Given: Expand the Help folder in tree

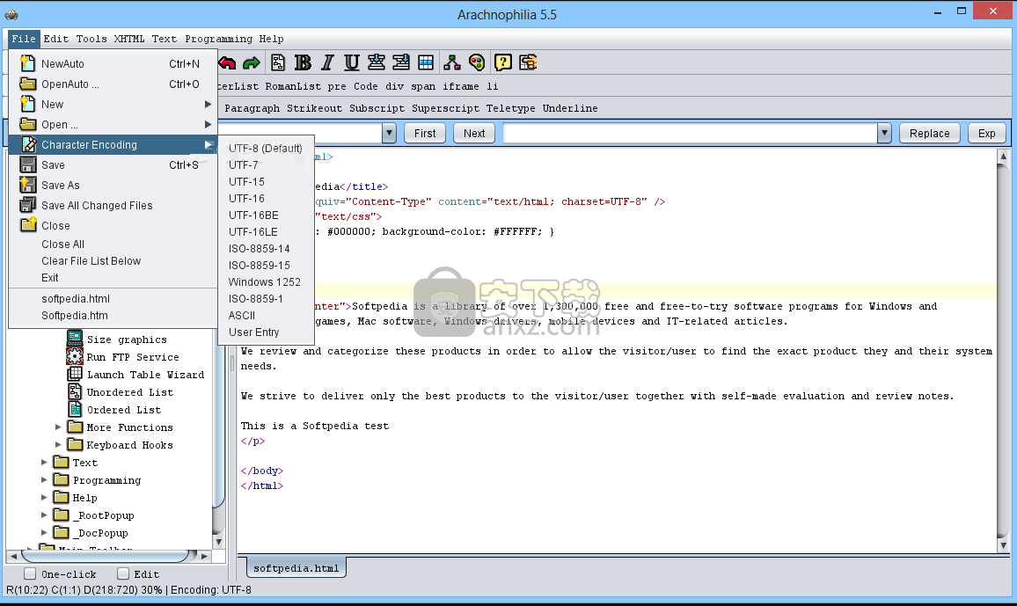Looking at the screenshot, I should coord(44,497).
